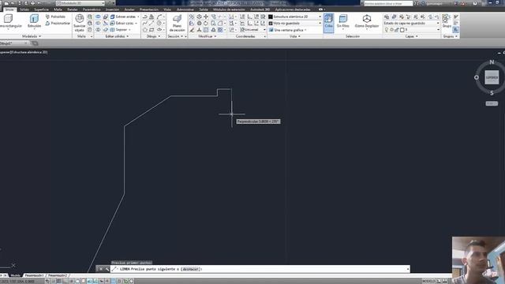The width and height of the screenshot is (505, 284).
Task: Open the Vista no guardada dropdown
Action: [x=295, y=23]
